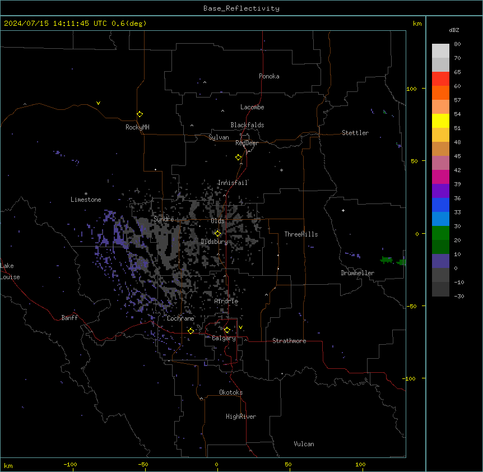This screenshot has width=483, height=472.
Task: Pick the light blue 33-30 dBZ legend swatch
Action: click(x=440, y=219)
